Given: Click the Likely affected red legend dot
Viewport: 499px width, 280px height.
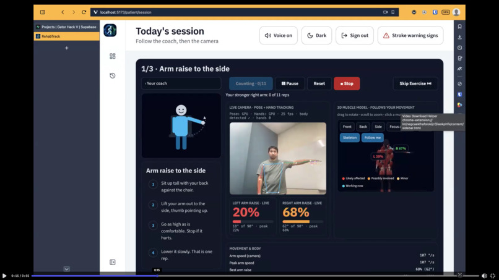Looking at the screenshot, I should [344, 178].
